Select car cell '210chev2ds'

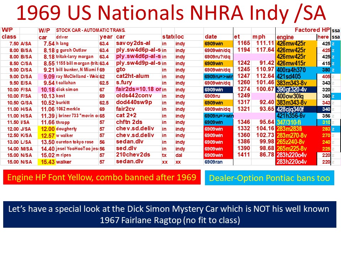pyautogui.click(x=133, y=155)
